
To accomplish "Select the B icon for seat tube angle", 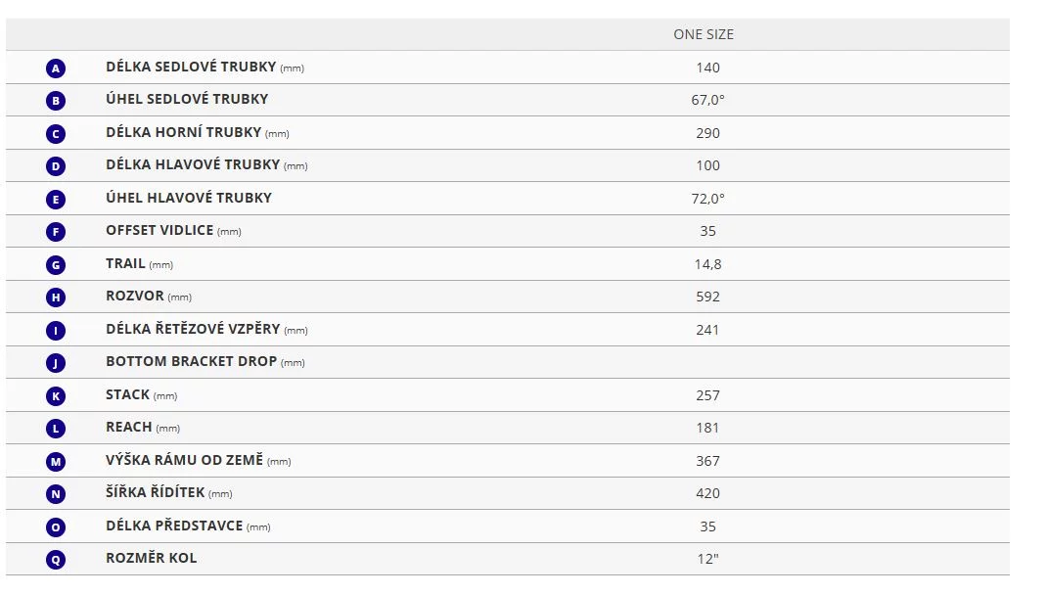I will click(x=56, y=101).
